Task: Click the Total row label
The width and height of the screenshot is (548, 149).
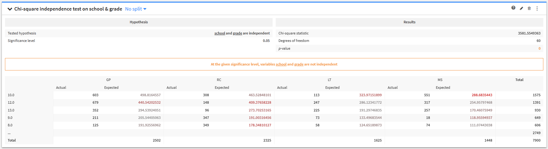Action: click(x=12, y=140)
